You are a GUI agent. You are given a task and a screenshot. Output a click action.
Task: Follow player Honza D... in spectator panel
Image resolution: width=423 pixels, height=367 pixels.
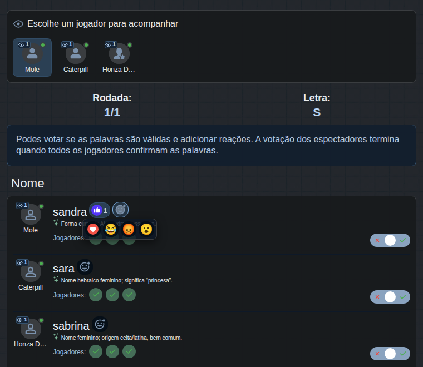[119, 57]
